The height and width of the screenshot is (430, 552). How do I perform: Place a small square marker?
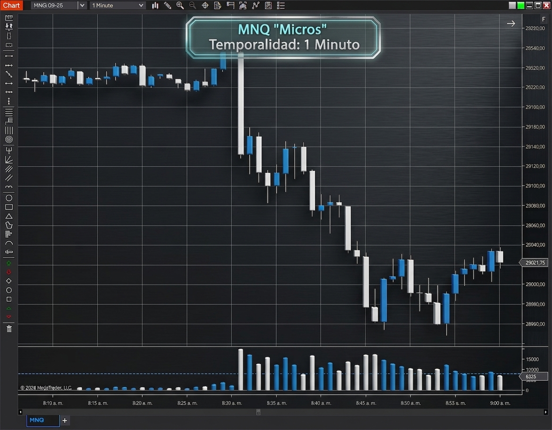[9, 299]
